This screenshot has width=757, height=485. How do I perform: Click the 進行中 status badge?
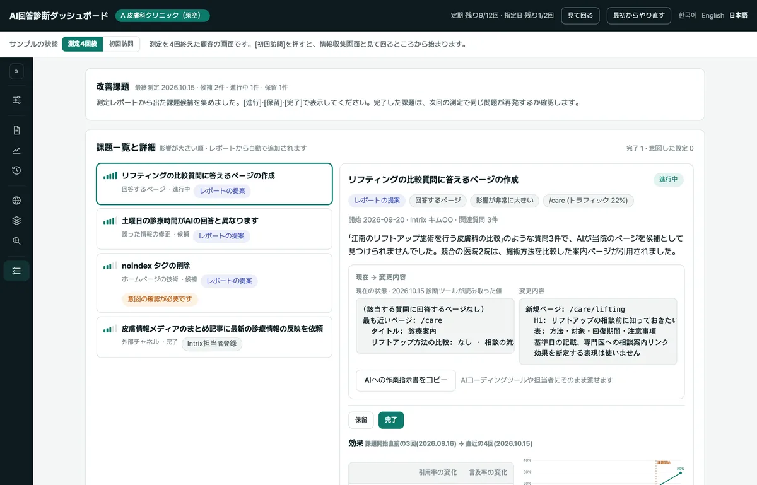point(668,180)
